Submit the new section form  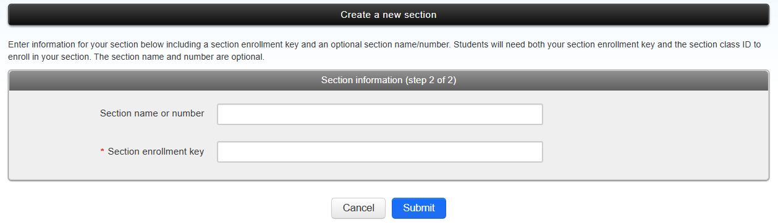pos(419,208)
